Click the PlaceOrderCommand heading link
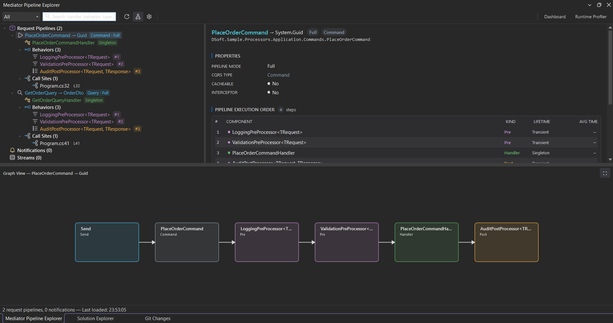Screen dimensions: 613x323 pyautogui.click(x=240, y=32)
